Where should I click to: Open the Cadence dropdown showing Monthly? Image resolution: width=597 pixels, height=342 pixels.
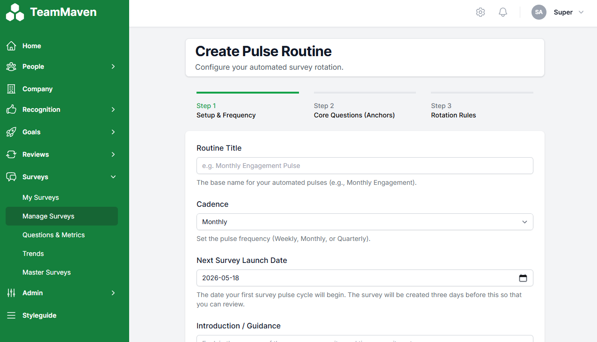tap(365, 222)
